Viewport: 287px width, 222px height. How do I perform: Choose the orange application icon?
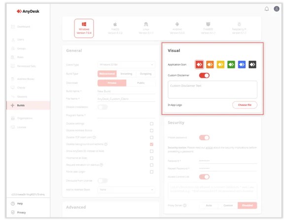[x=210, y=64]
